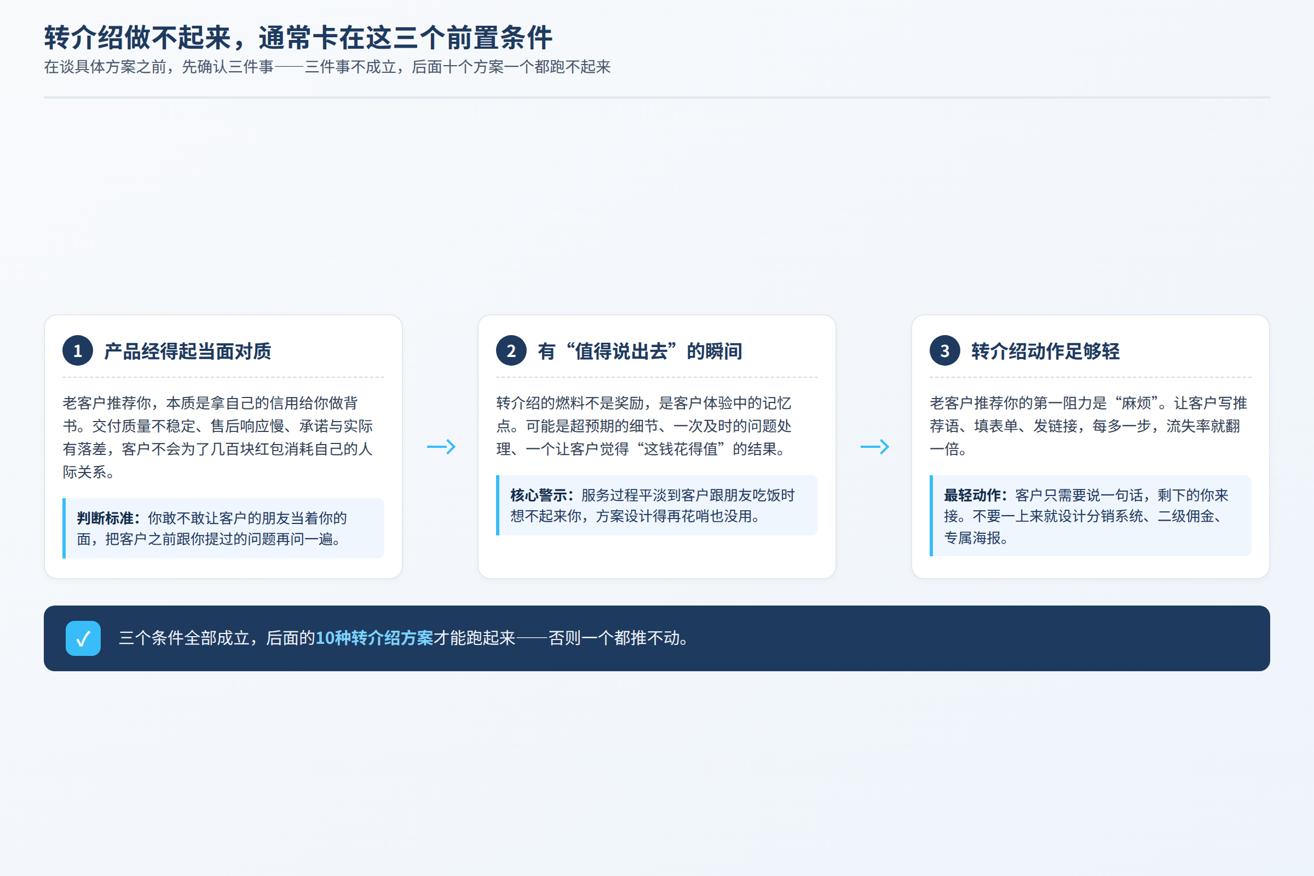Viewport: 1314px width, 876px height.
Task: Click the number 1 circle badge
Action: (78, 351)
